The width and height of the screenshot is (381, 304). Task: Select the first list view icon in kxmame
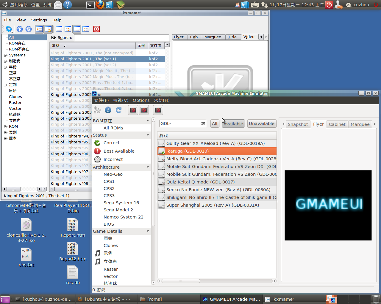59,29
